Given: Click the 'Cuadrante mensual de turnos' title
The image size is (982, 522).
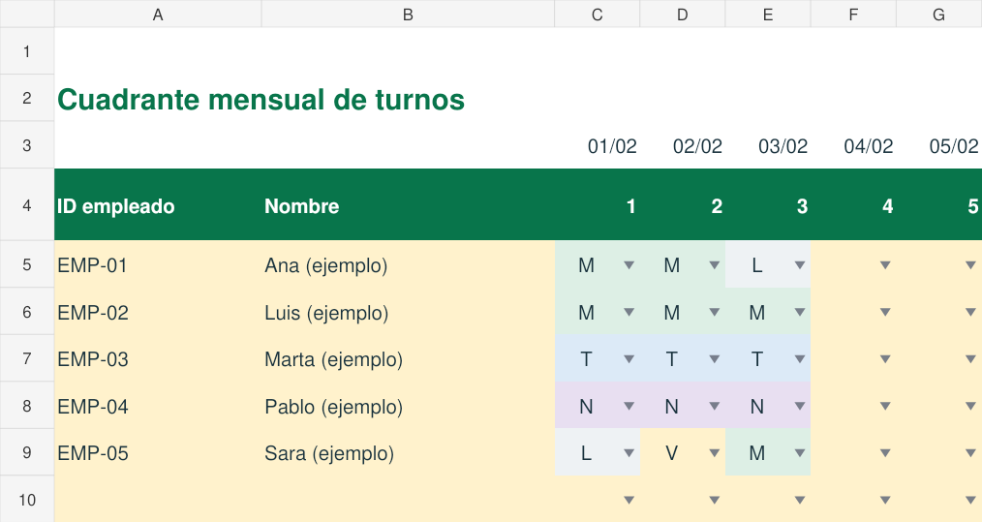Looking at the screenshot, I should 261,100.
